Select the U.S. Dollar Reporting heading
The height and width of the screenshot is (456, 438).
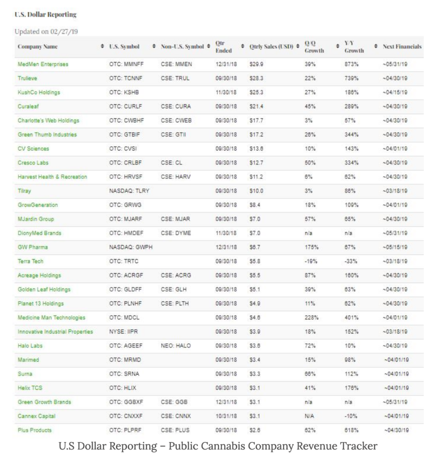45,15
